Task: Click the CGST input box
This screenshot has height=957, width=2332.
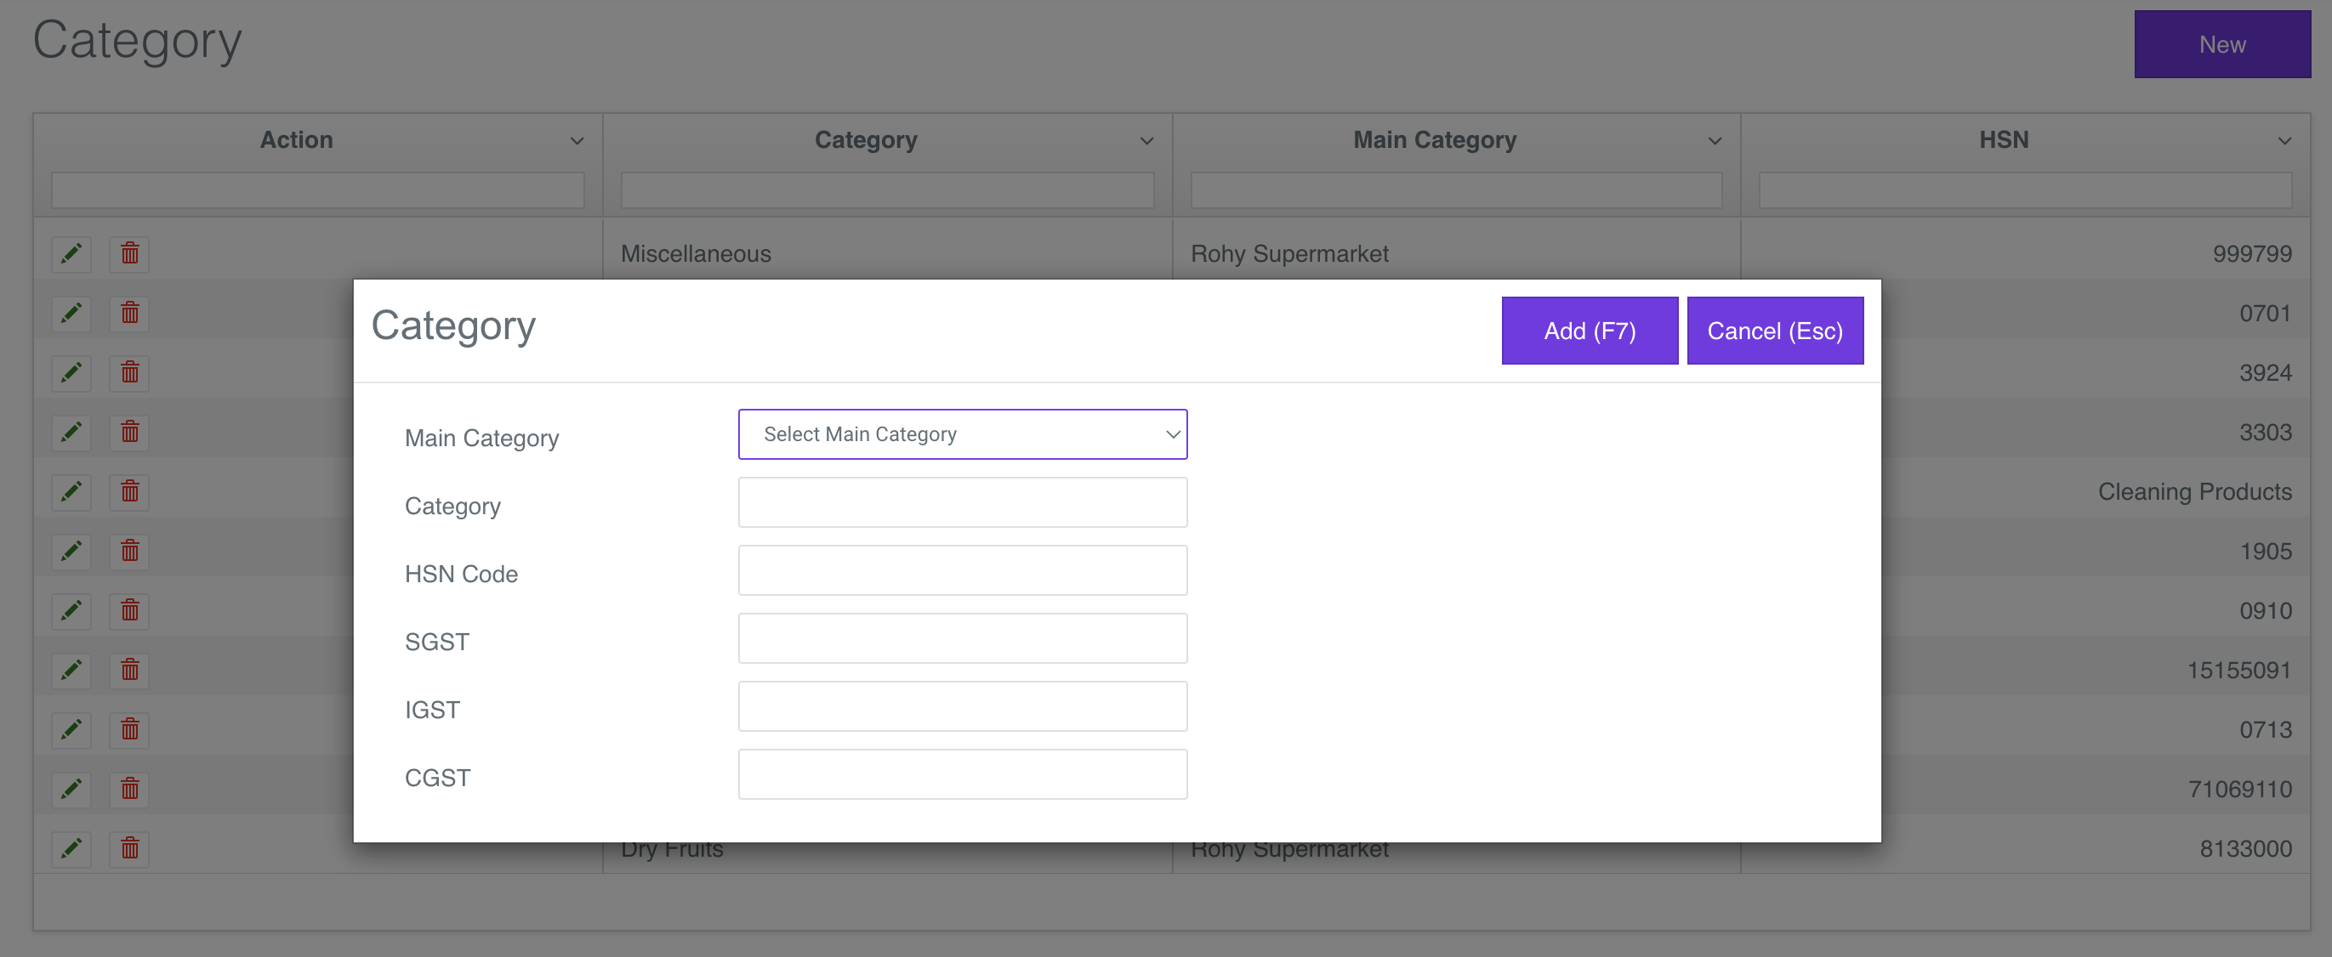Action: (x=963, y=774)
